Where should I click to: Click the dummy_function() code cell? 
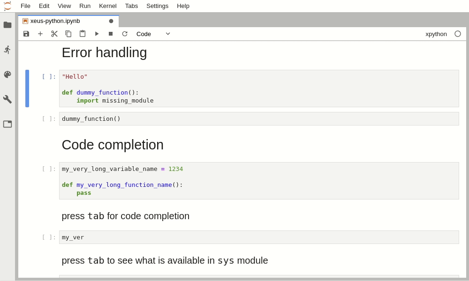pos(259,119)
